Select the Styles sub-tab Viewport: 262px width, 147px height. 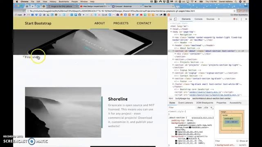172,103
